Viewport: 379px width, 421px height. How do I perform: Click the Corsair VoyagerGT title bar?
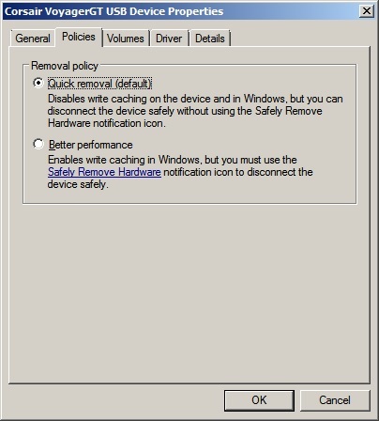click(181, 11)
